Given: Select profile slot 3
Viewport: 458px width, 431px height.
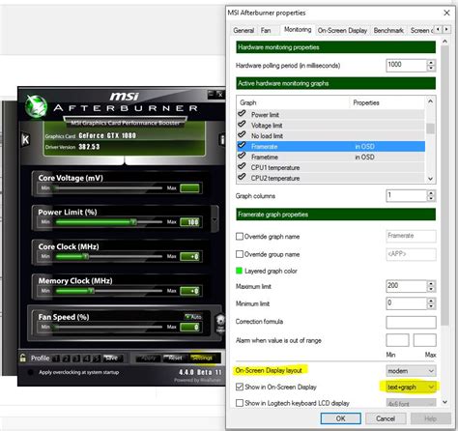Looking at the screenshot, I should point(76,359).
